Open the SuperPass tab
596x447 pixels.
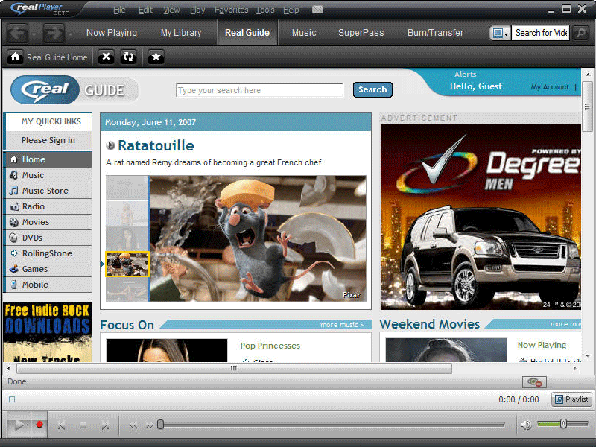click(x=361, y=33)
